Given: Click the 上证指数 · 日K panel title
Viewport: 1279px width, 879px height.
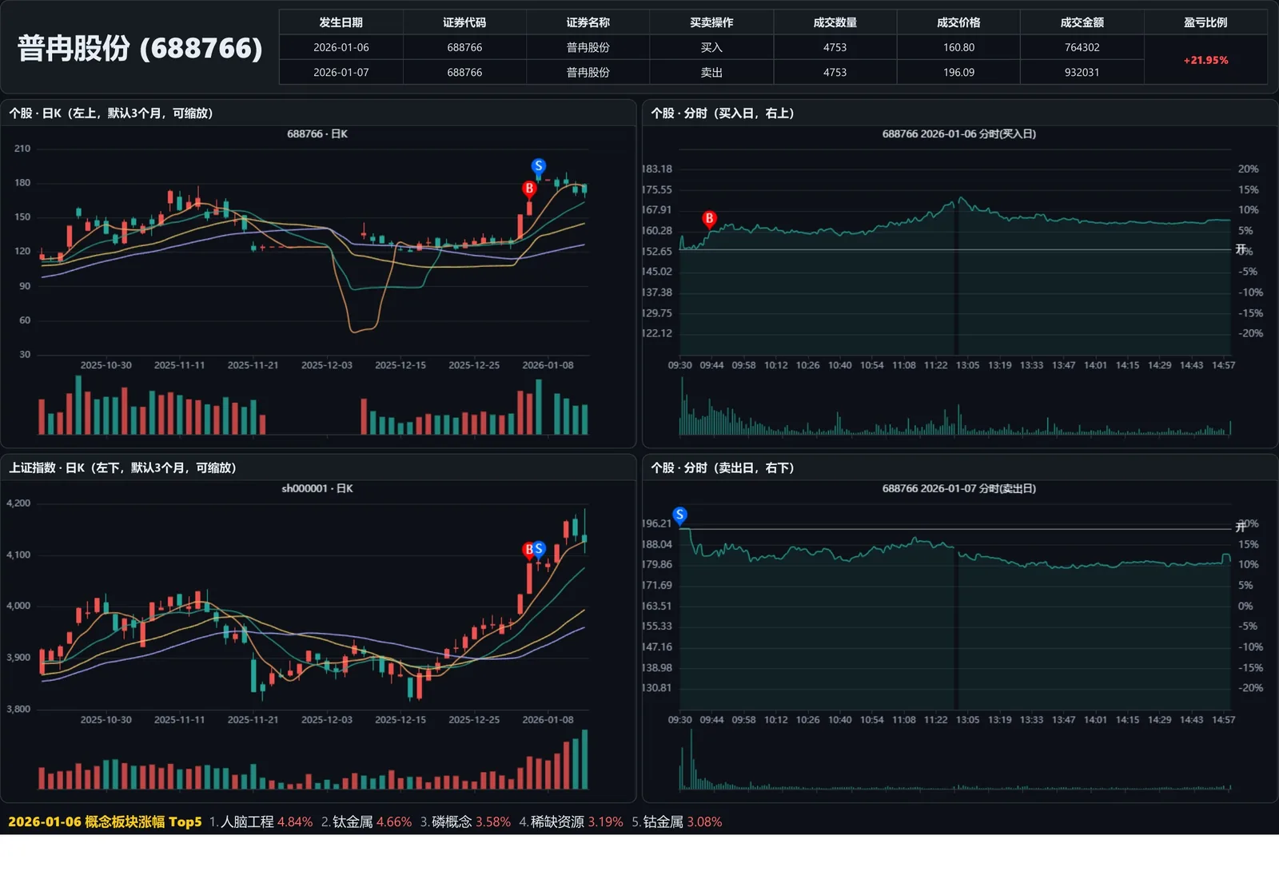Looking at the screenshot, I should click(122, 467).
